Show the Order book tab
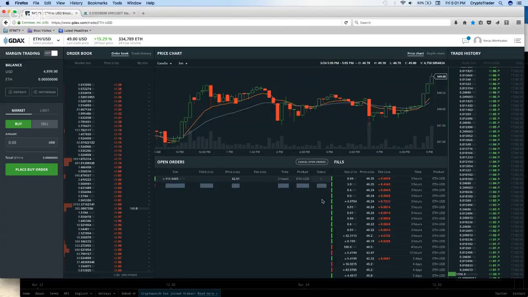Viewport: 528px width, 297px height. click(120, 53)
